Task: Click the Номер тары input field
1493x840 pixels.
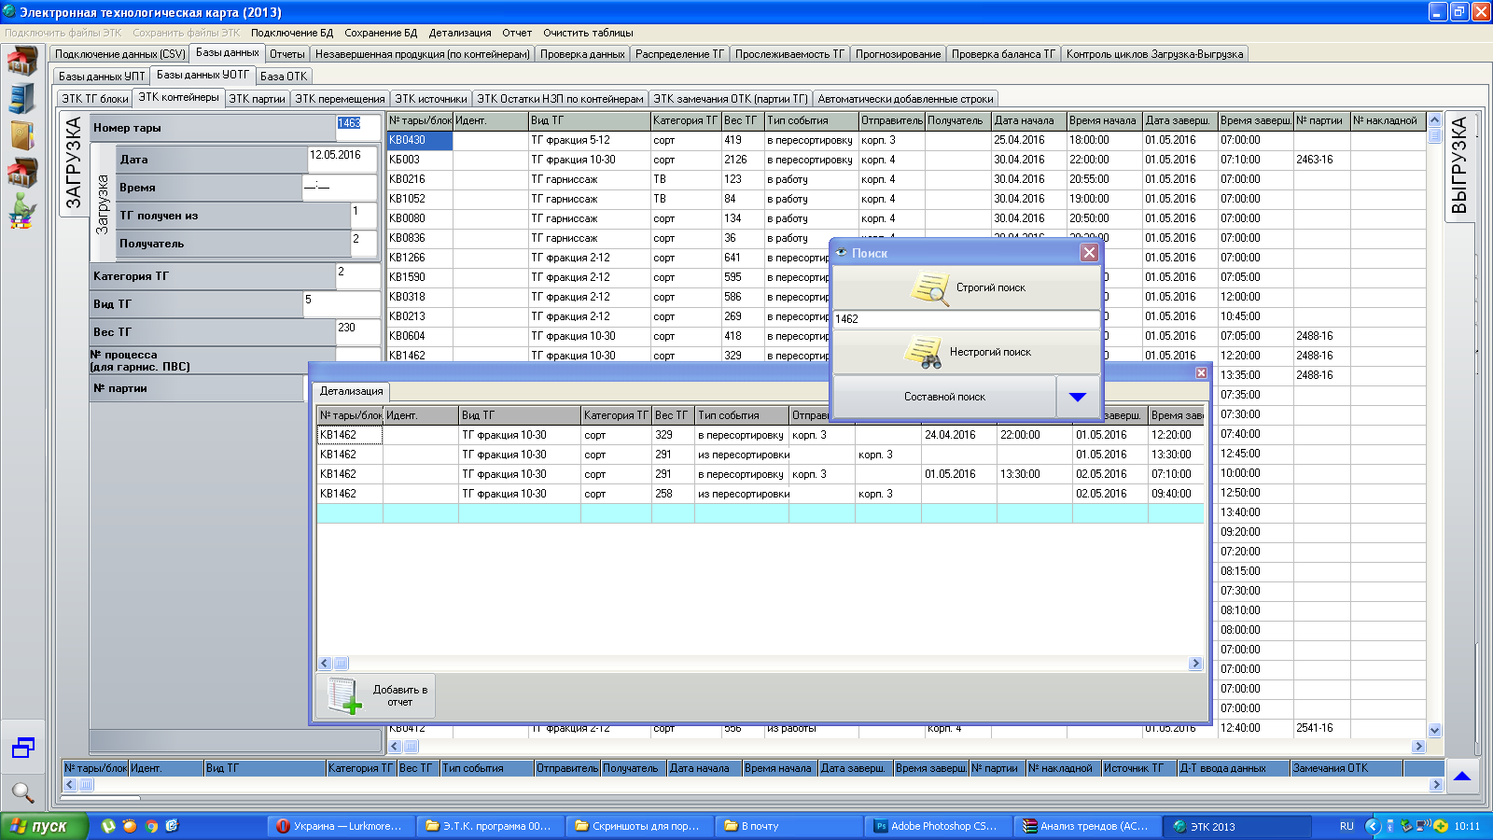Action: 357,128
